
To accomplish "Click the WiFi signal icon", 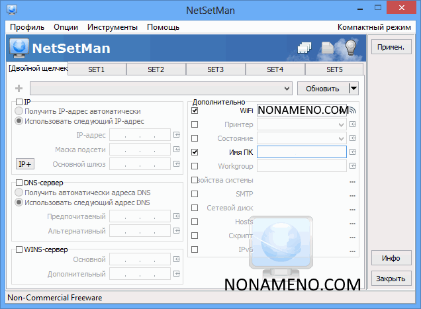I will [352, 110].
